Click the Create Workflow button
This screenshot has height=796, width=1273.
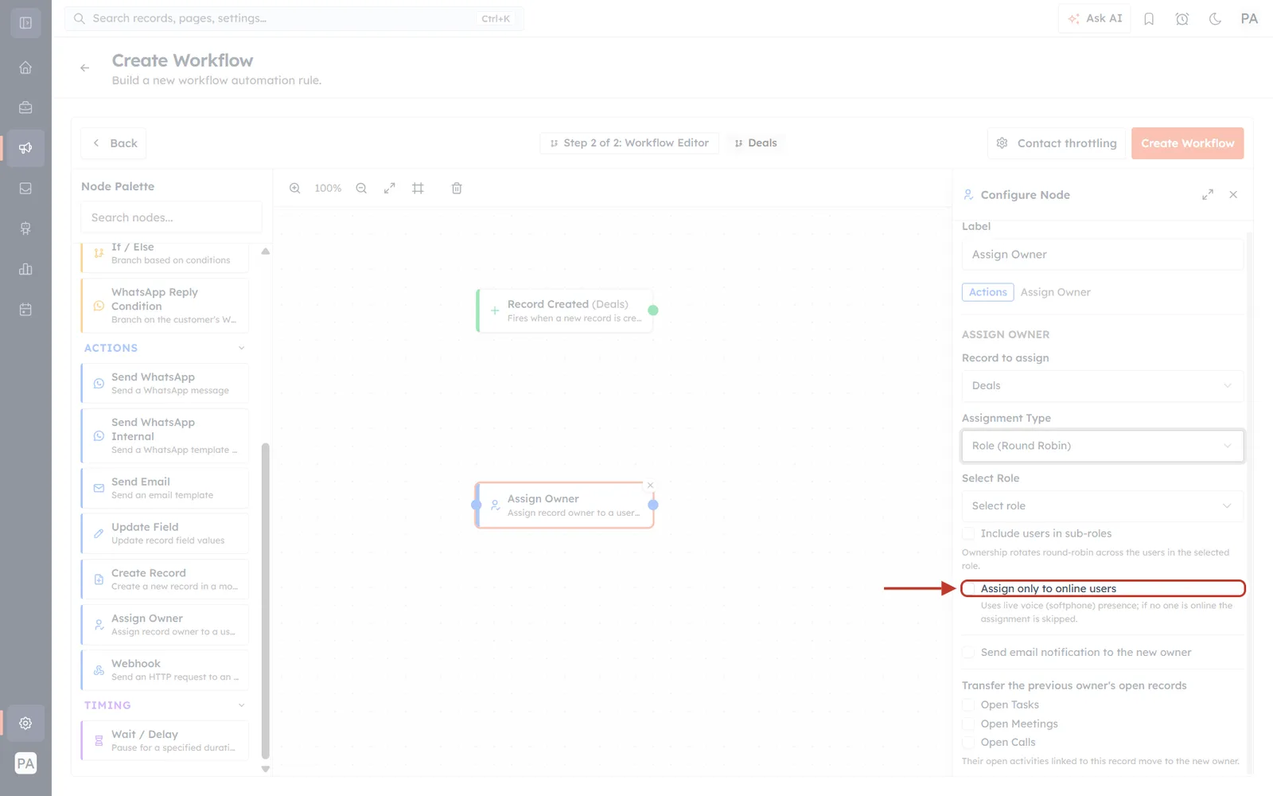coord(1187,143)
